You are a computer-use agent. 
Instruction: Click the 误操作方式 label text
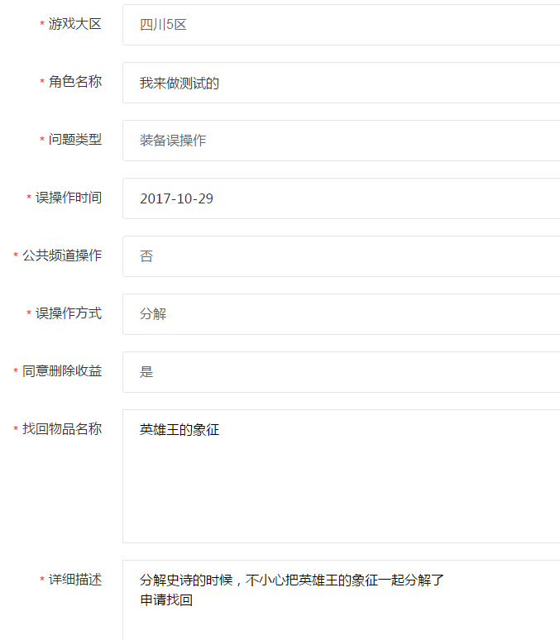pyautogui.click(x=68, y=313)
